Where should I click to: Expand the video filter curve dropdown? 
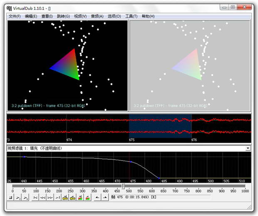(248, 148)
